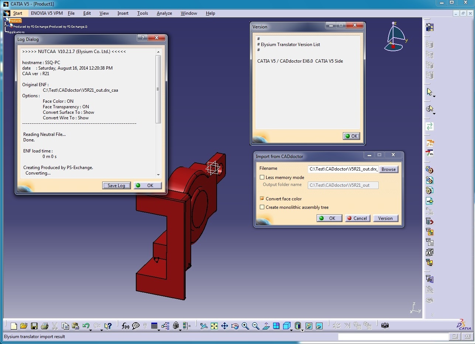Click the Open file folder icon
The image size is (475, 344).
(24, 326)
